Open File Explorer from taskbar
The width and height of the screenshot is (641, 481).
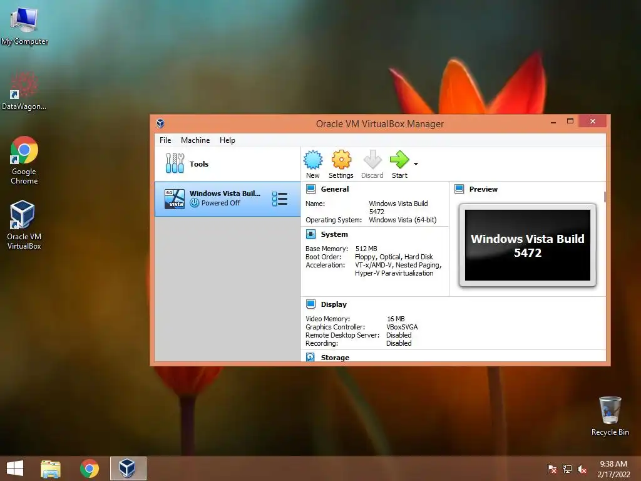51,468
